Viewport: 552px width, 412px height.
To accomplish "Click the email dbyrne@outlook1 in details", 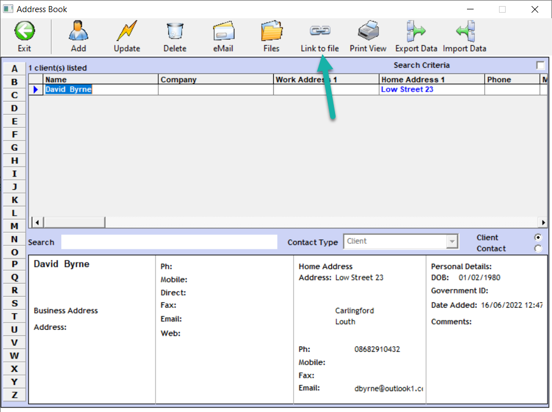I will pos(389,388).
